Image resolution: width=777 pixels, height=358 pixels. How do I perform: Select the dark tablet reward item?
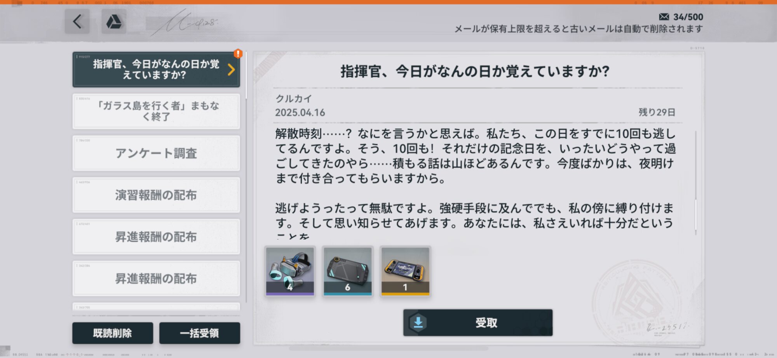pyautogui.click(x=348, y=272)
